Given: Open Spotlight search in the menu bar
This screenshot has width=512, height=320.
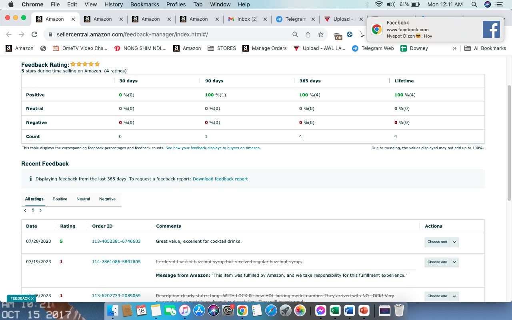Looking at the screenshot, I should tap(474, 4).
